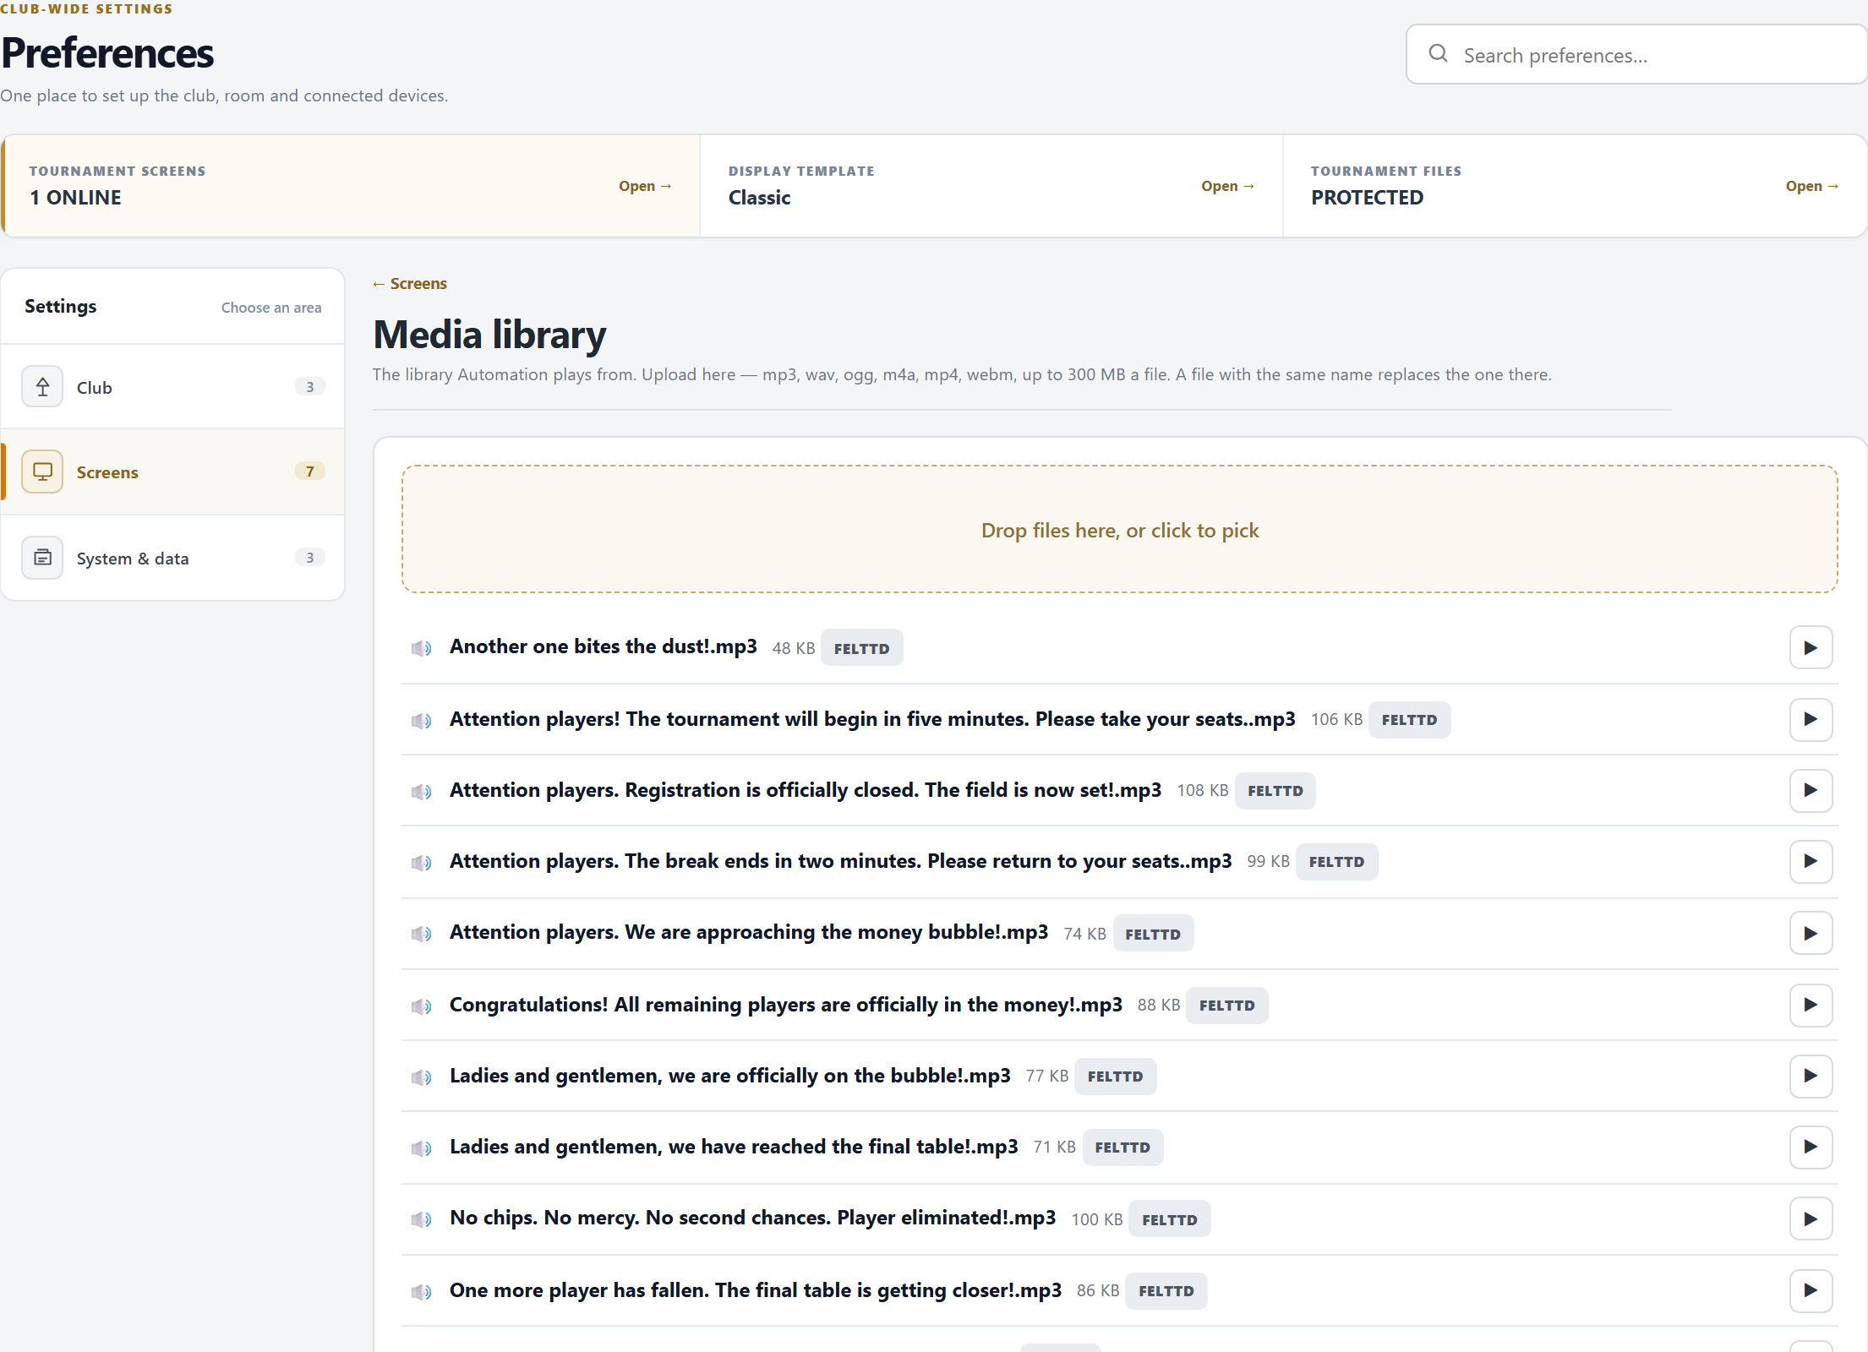Click speaker icon beside 'One more player has fallen'

click(421, 1292)
